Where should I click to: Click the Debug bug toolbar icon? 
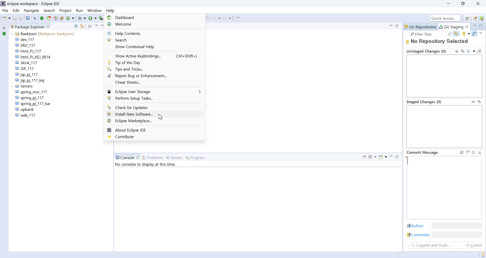click(80, 18)
